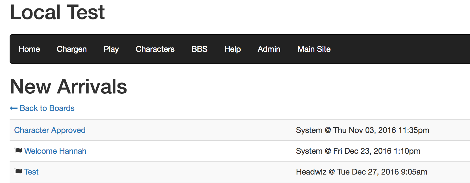
Task: Open the Character Approved post
Action: click(50, 130)
